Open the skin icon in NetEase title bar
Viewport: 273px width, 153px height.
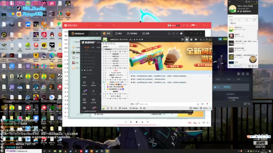point(183,25)
